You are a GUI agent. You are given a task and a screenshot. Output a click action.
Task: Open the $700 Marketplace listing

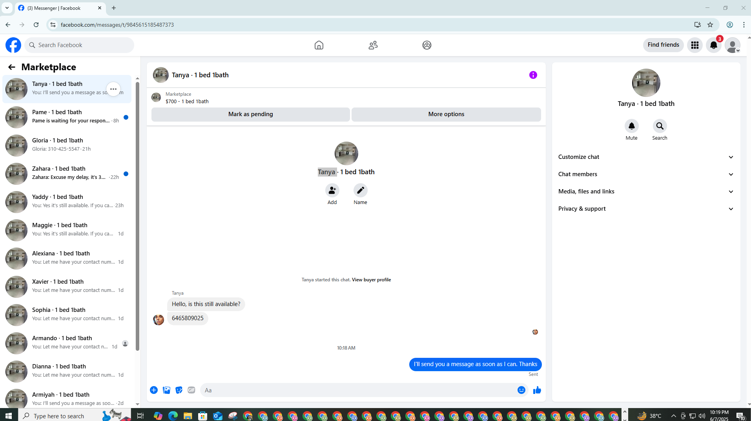(x=187, y=101)
